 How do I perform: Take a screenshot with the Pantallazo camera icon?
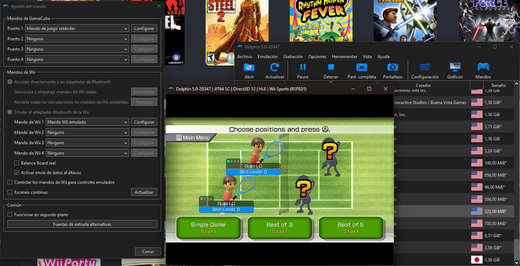click(392, 67)
